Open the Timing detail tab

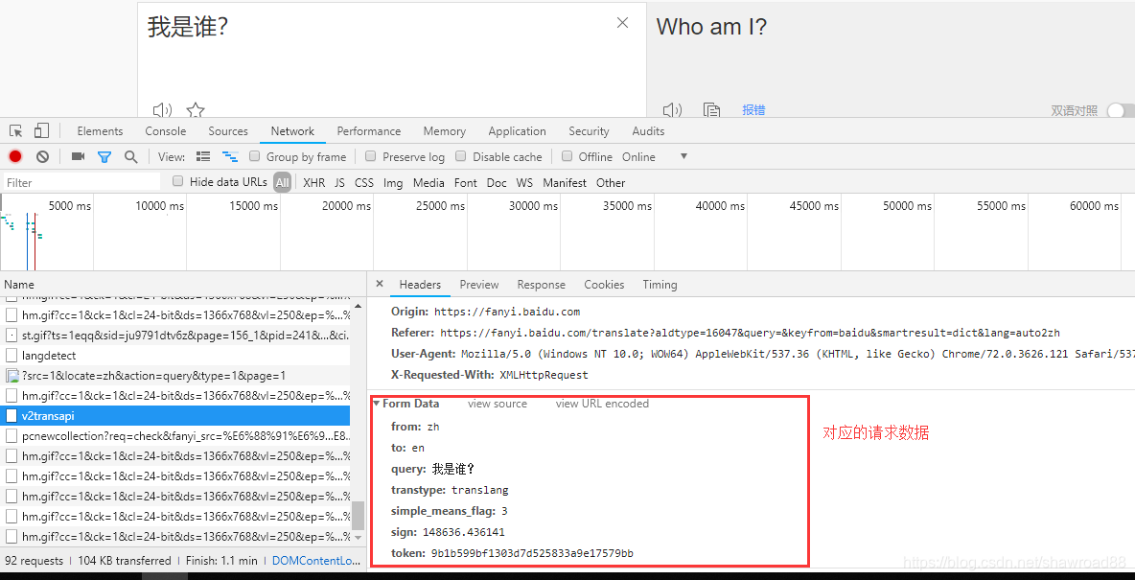pyautogui.click(x=660, y=285)
